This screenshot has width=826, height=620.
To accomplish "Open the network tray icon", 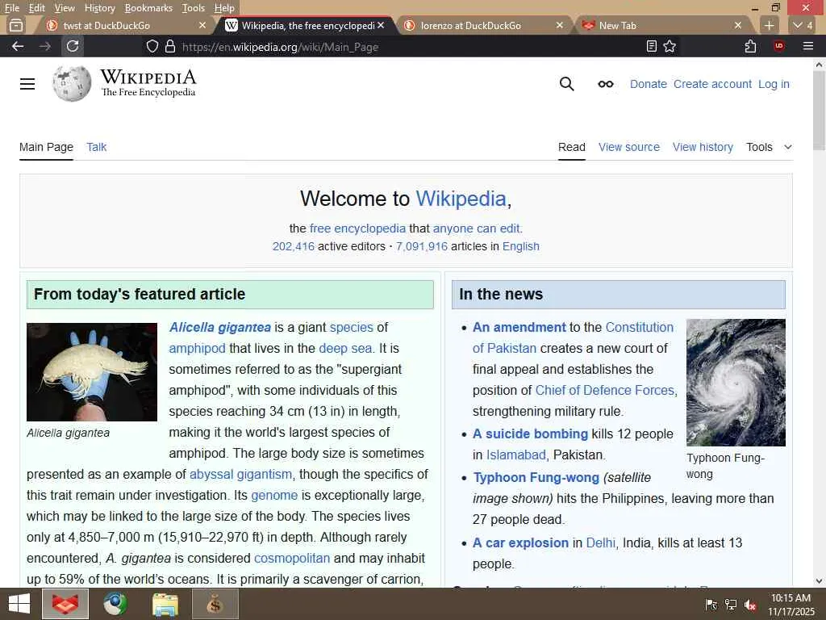I will click(x=731, y=605).
